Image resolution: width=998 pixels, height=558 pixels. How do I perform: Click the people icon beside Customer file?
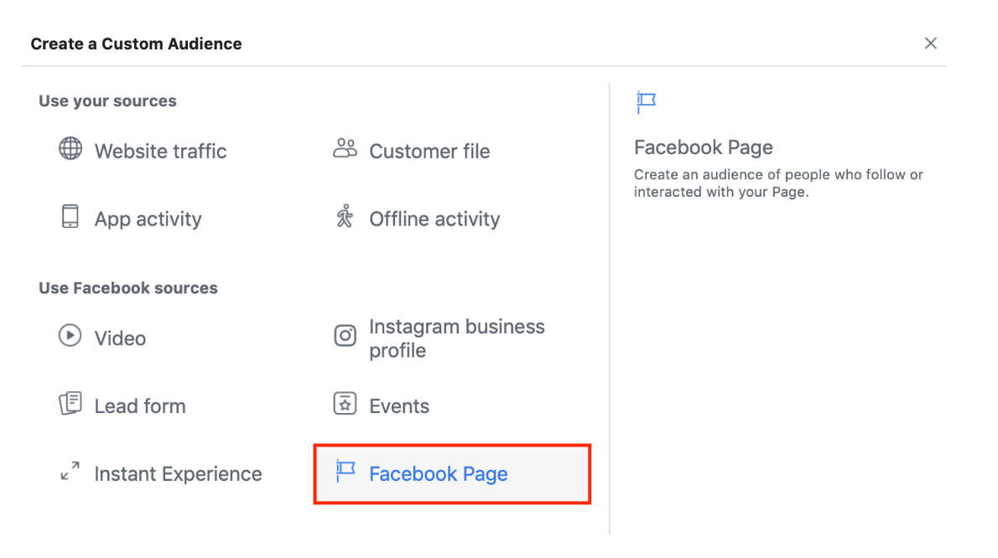point(345,149)
